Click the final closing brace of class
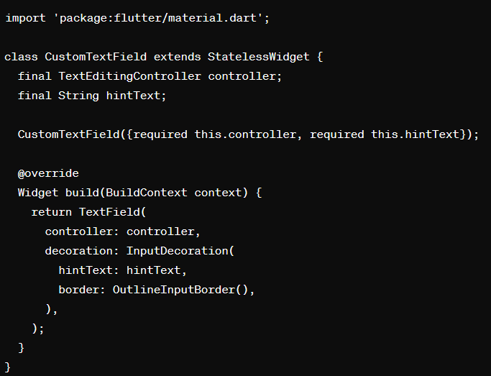 coord(7,367)
